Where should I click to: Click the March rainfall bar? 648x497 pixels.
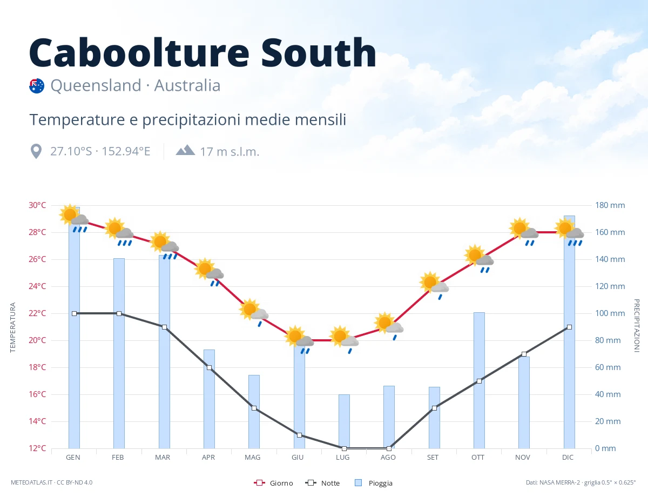tap(164, 352)
